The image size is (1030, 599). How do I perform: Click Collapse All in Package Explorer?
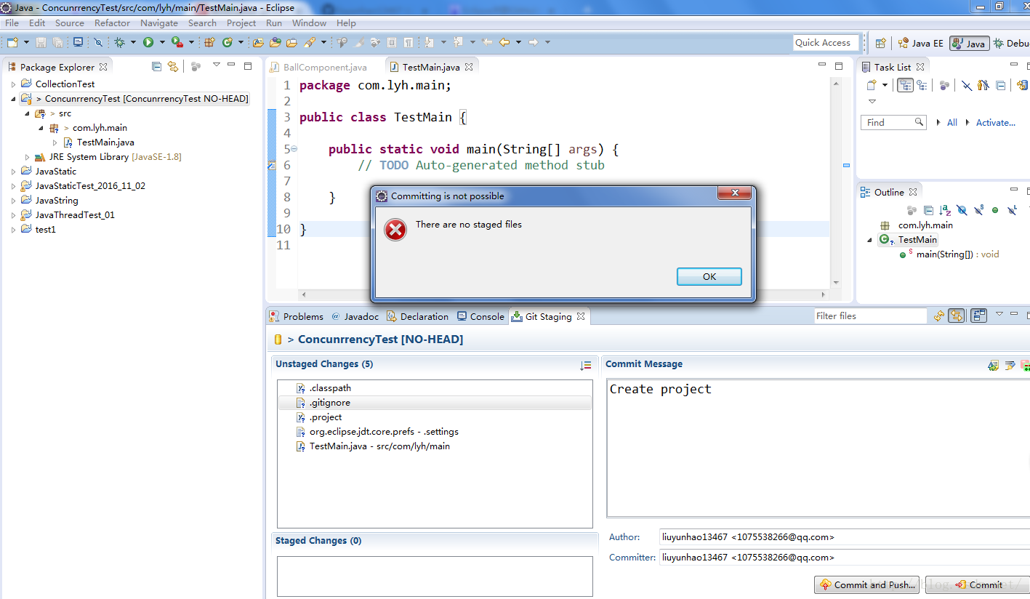(x=156, y=66)
